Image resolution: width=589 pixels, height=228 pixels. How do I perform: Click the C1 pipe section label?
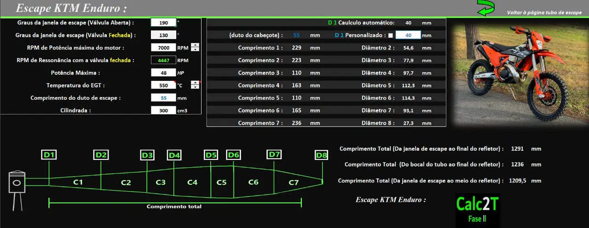click(78, 182)
